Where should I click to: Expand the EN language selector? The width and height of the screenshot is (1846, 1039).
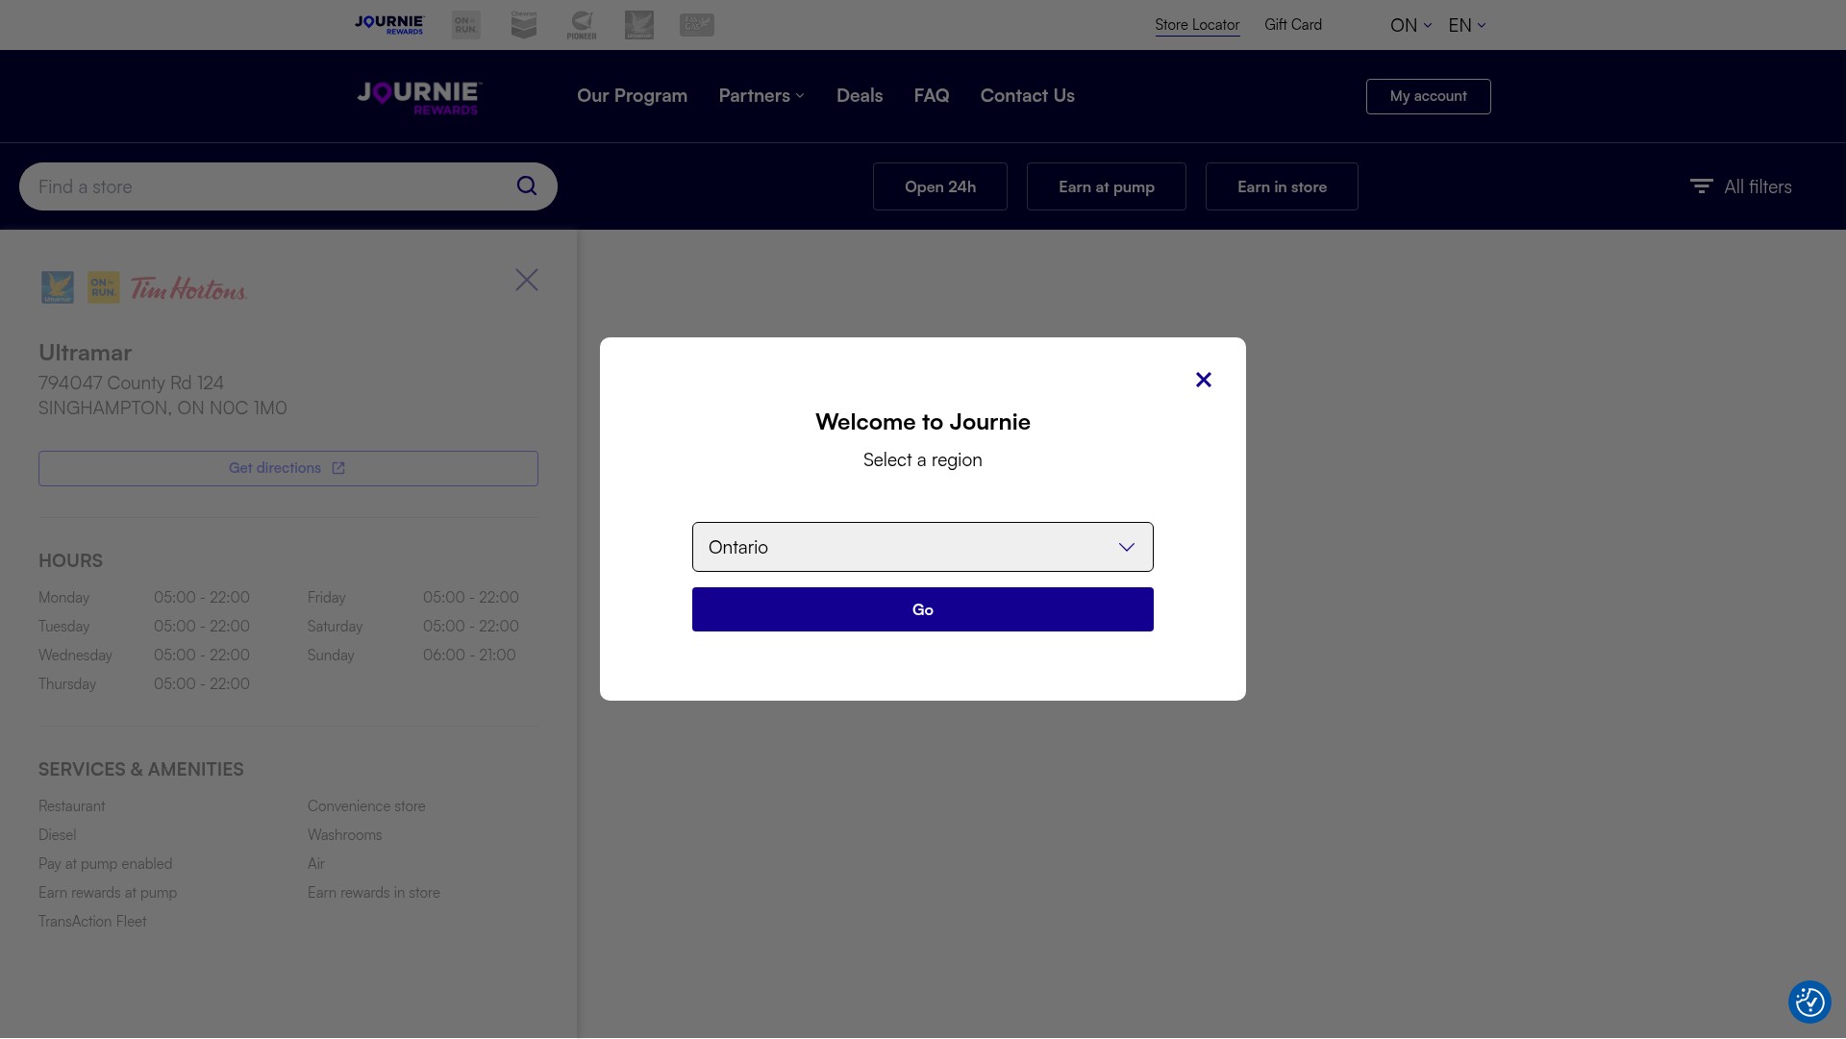click(1467, 26)
